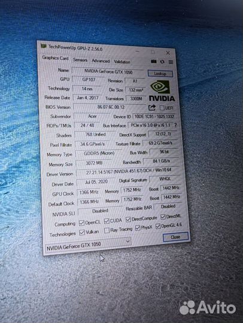Toggle the DirectCompute checkbox
243x323 pixels.
tap(128, 220)
